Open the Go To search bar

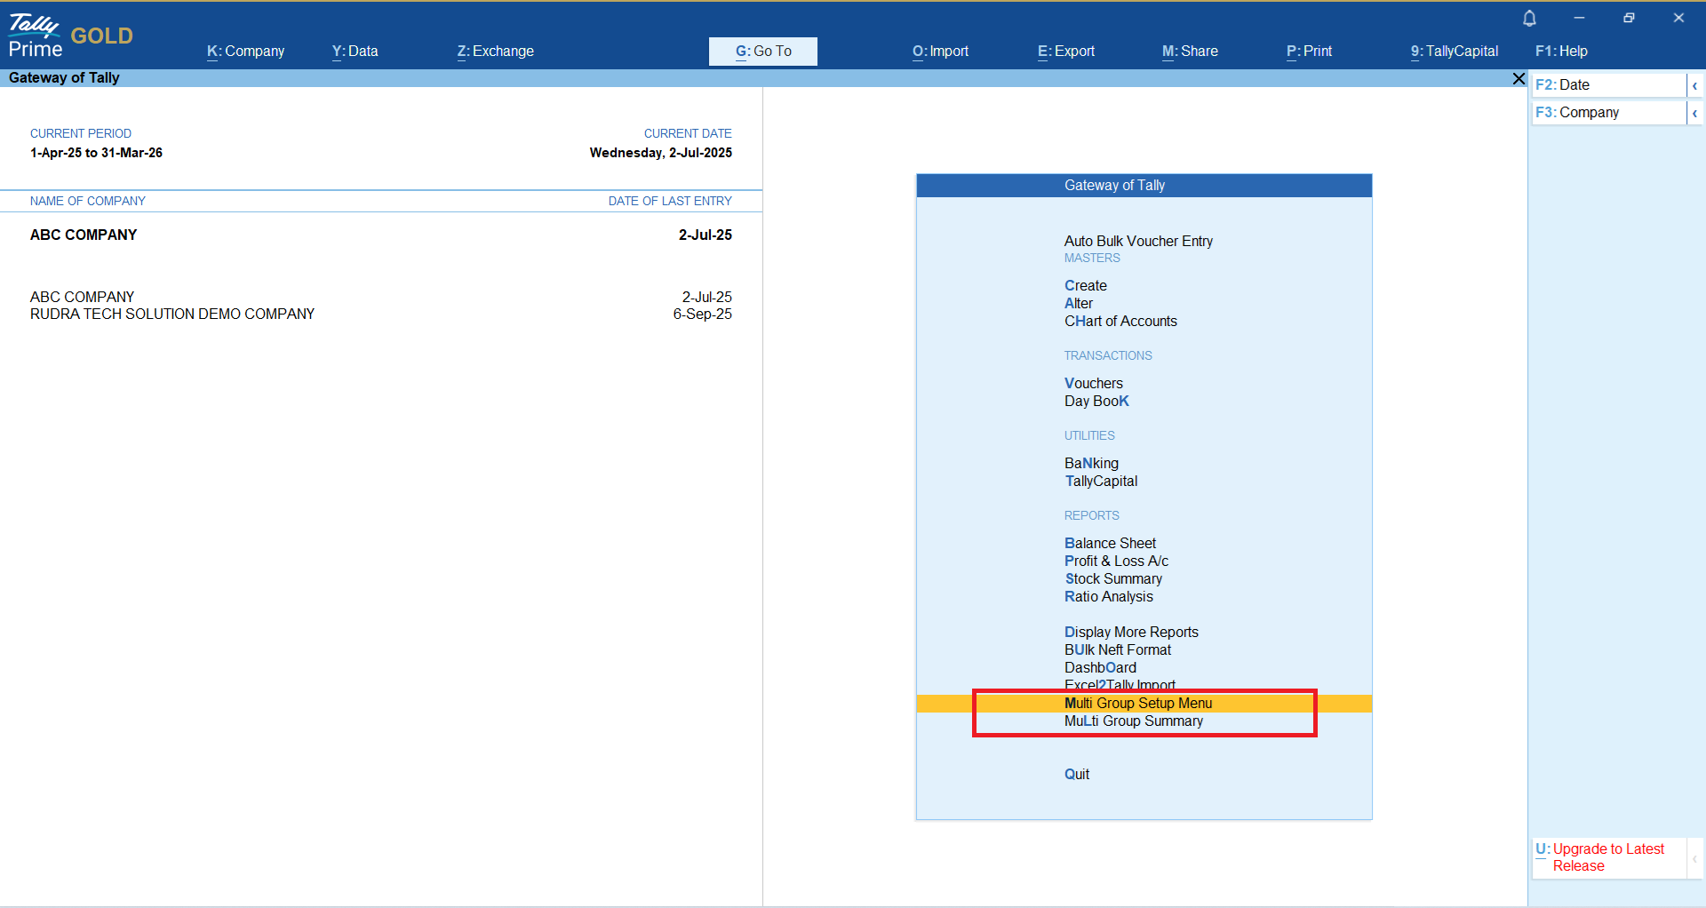click(762, 52)
